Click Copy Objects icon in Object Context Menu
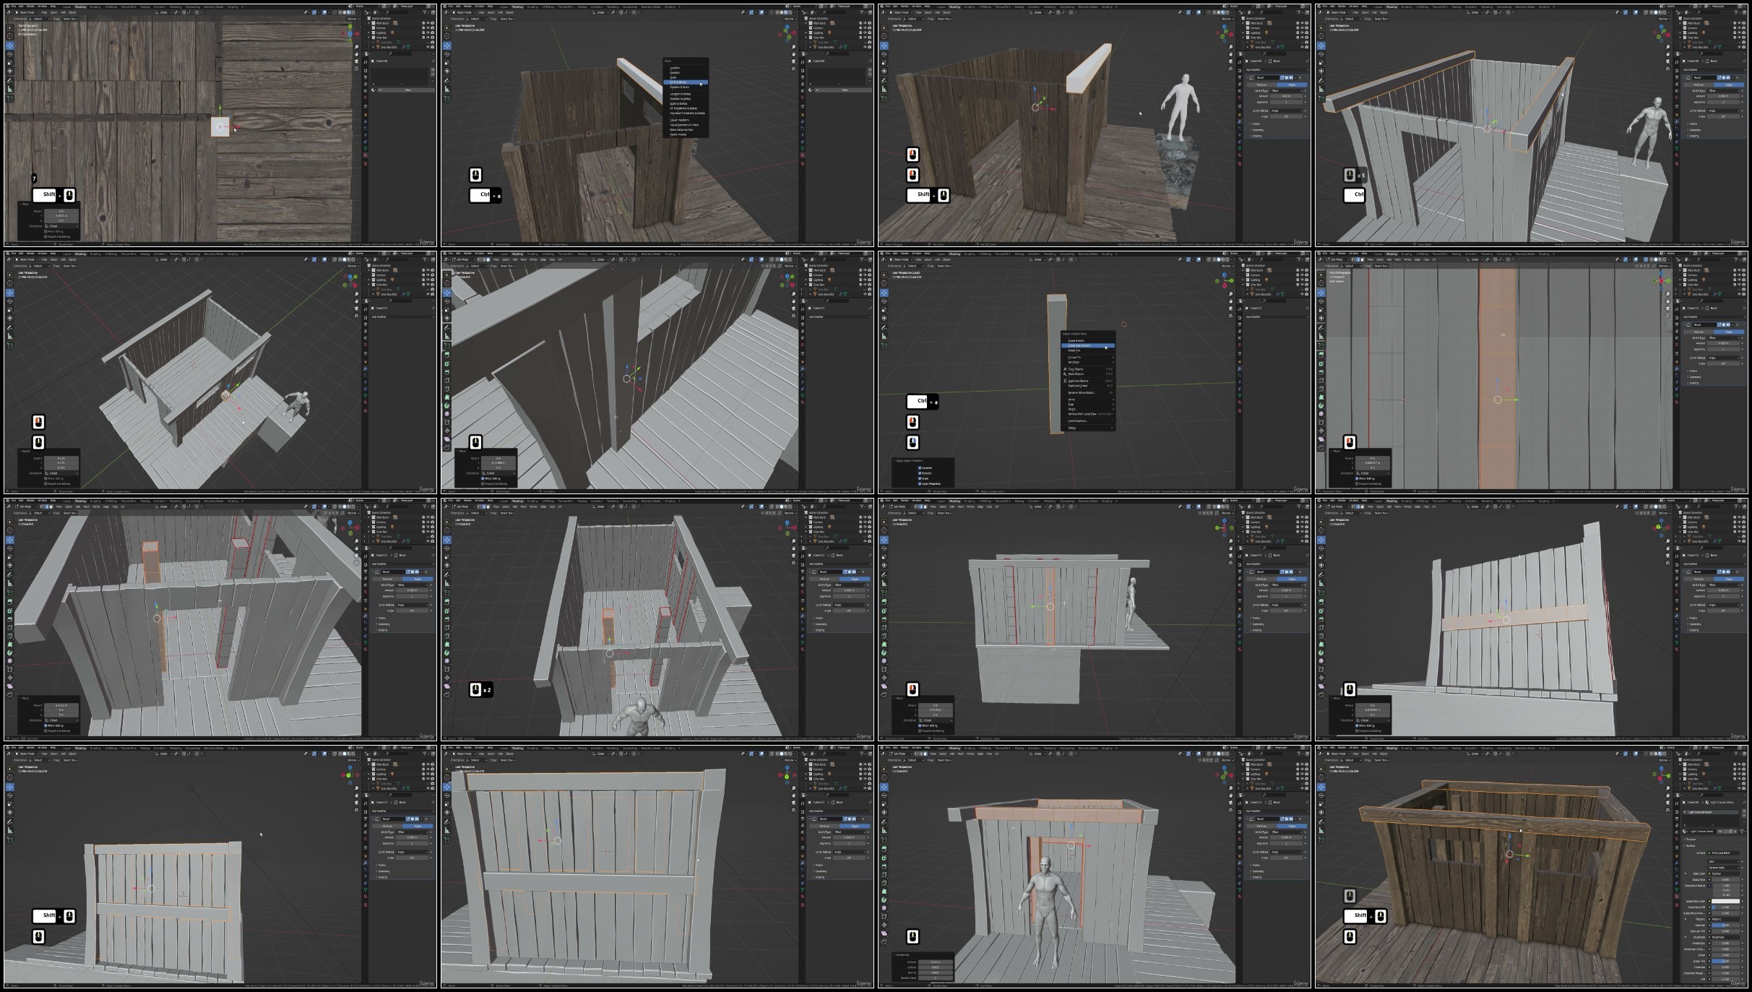Screen dimensions: 1752x992 pyautogui.click(x=1065, y=369)
